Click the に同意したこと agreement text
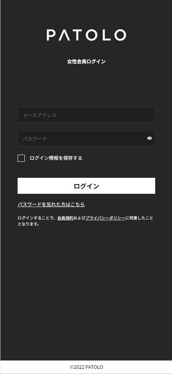 pyautogui.click(x=139, y=218)
